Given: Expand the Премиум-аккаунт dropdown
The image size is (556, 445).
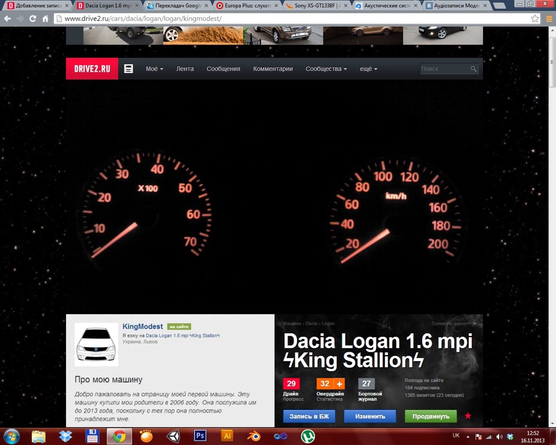Looking at the screenshot, I should click(453, 323).
